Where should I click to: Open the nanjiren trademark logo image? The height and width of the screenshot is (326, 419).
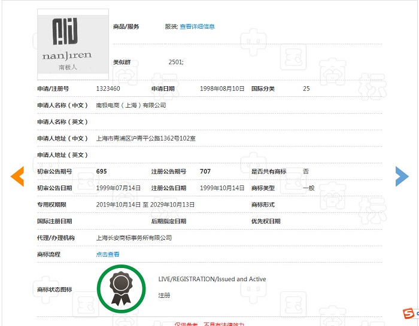point(73,44)
